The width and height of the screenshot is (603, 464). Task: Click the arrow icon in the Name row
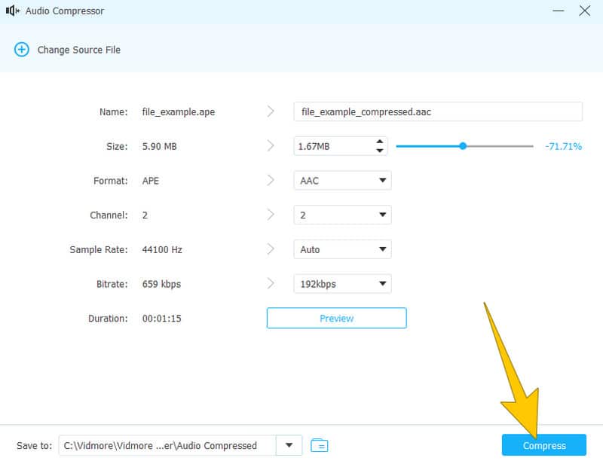271,111
